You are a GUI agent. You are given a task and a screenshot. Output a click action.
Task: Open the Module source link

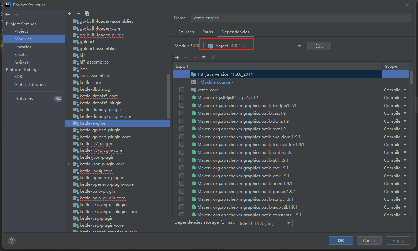(215, 82)
